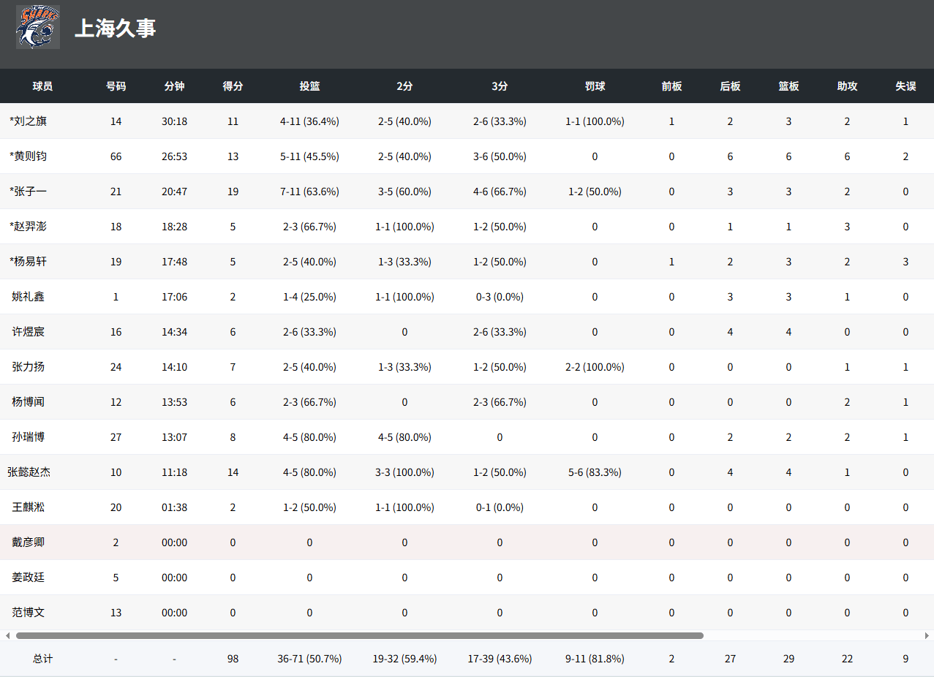Open player 刘之旗 in the table

[28, 121]
